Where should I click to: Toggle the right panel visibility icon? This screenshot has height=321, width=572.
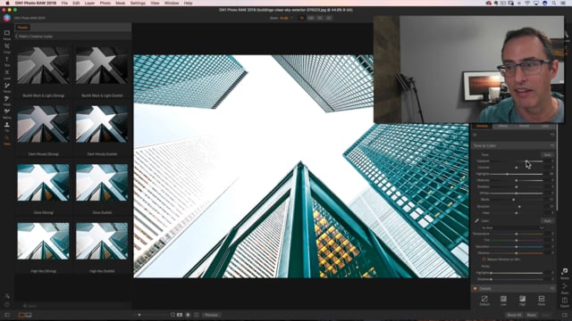pos(565,315)
